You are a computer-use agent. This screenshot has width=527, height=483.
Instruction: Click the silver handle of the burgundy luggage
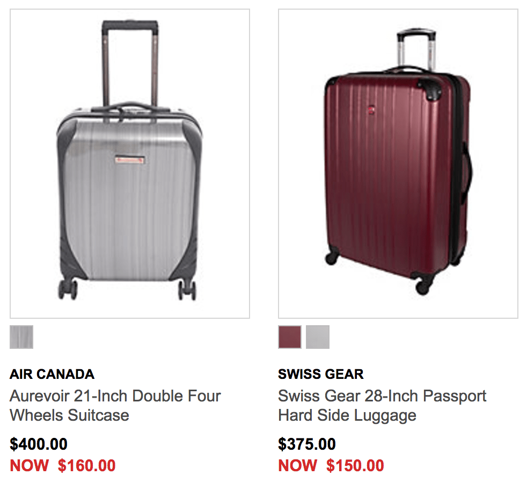tap(416, 50)
